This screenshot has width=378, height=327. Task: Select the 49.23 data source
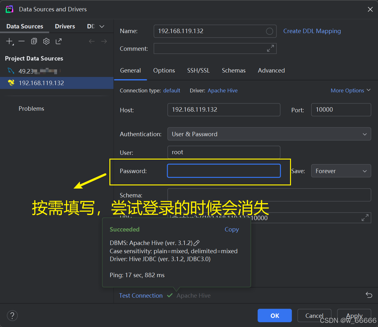pyautogui.click(x=57, y=71)
